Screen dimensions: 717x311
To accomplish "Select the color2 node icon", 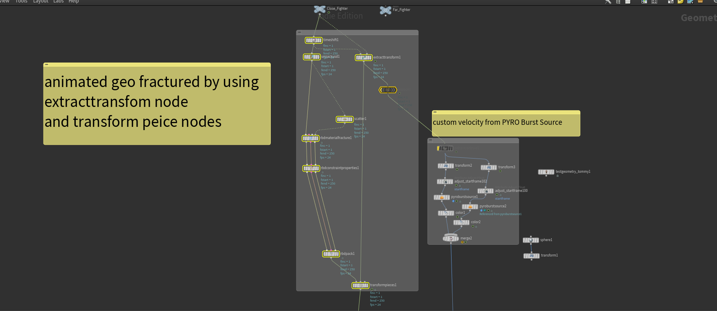I will (462, 222).
